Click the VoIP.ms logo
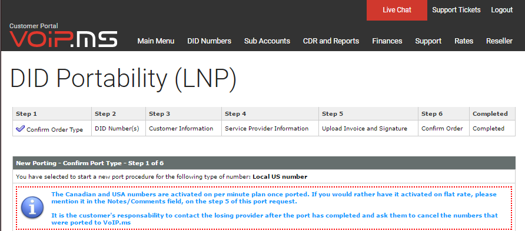The width and height of the screenshot is (525, 231). pos(64,39)
